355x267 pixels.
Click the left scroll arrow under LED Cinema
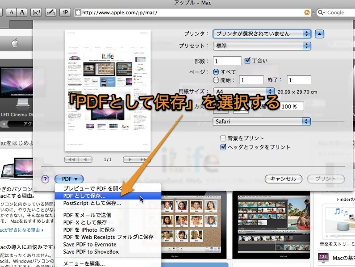pos(4,124)
